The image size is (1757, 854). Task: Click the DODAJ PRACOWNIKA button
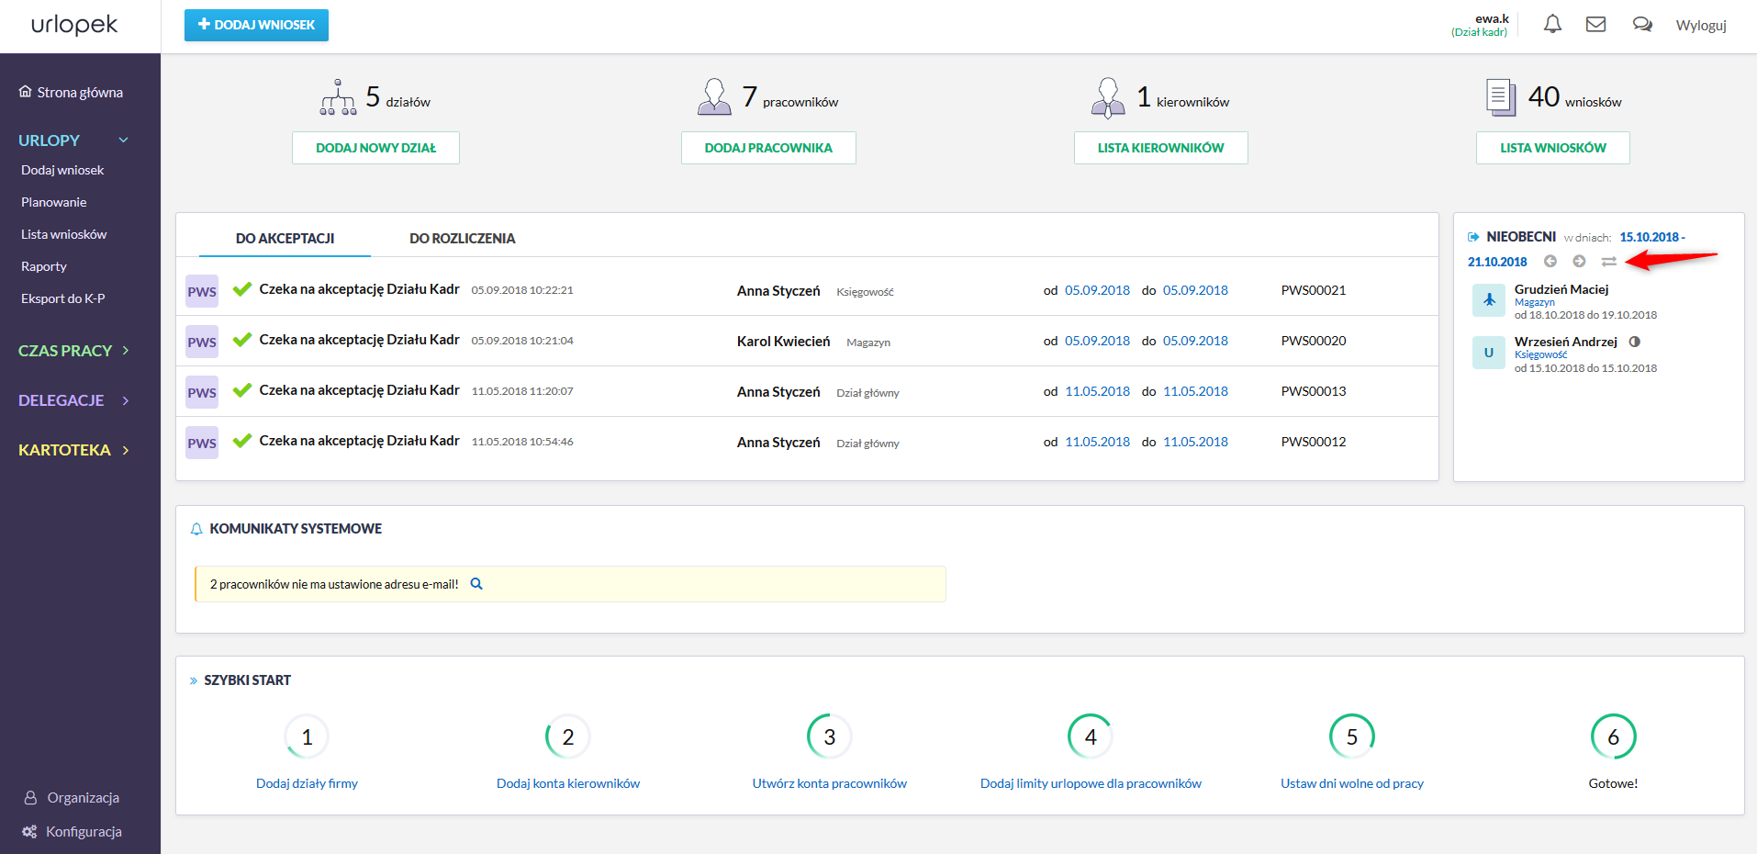click(x=768, y=148)
